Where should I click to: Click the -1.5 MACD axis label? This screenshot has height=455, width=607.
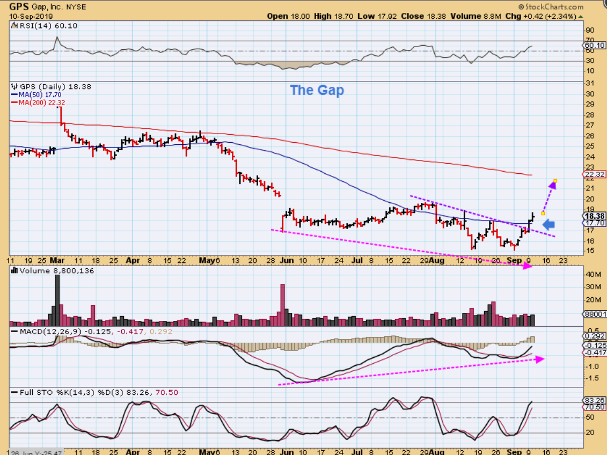coord(593,378)
